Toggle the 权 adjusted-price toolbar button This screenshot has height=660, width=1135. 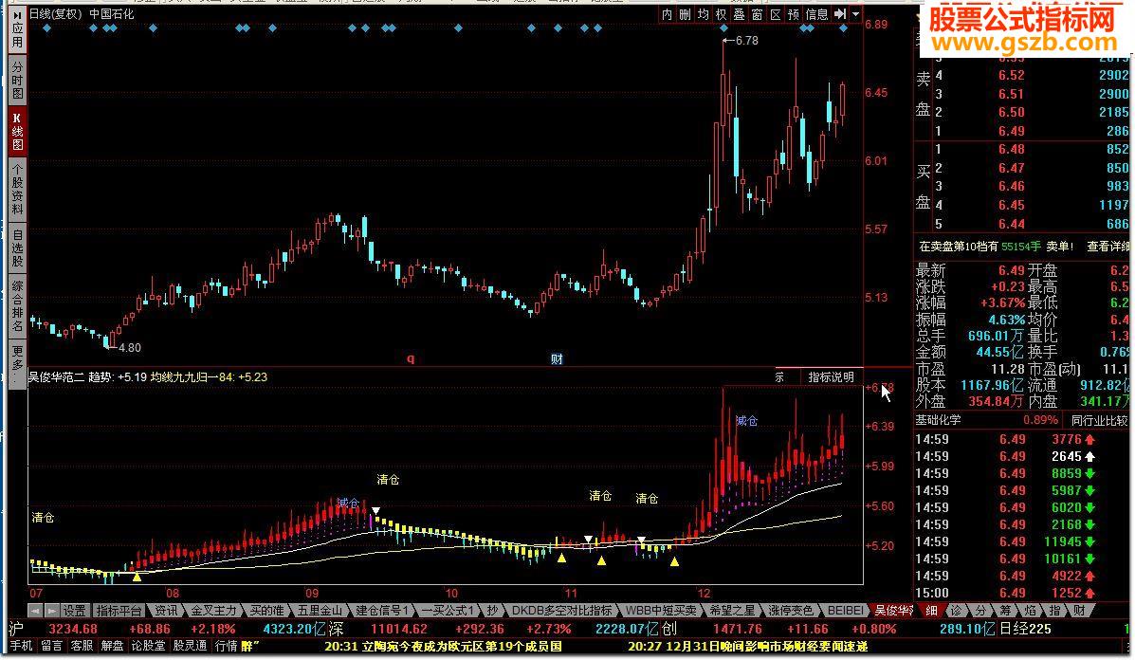pyautogui.click(x=721, y=14)
